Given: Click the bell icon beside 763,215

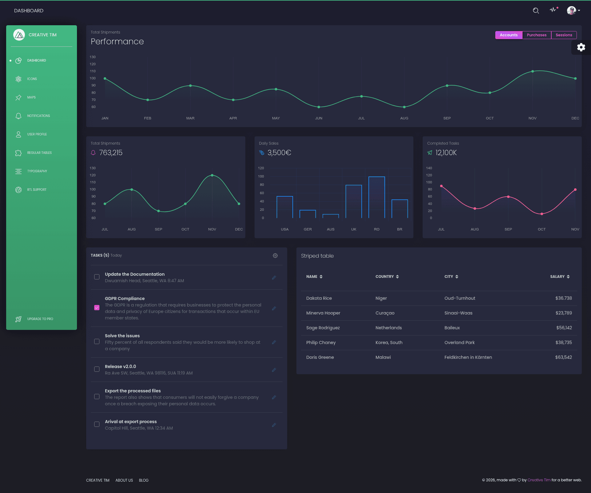Looking at the screenshot, I should 93,153.
